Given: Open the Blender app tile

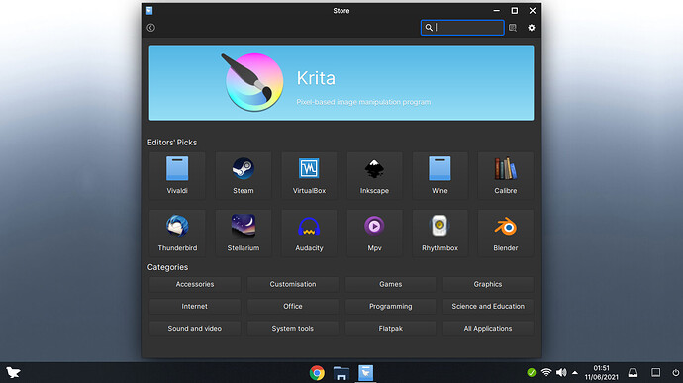Looking at the screenshot, I should pos(505,234).
